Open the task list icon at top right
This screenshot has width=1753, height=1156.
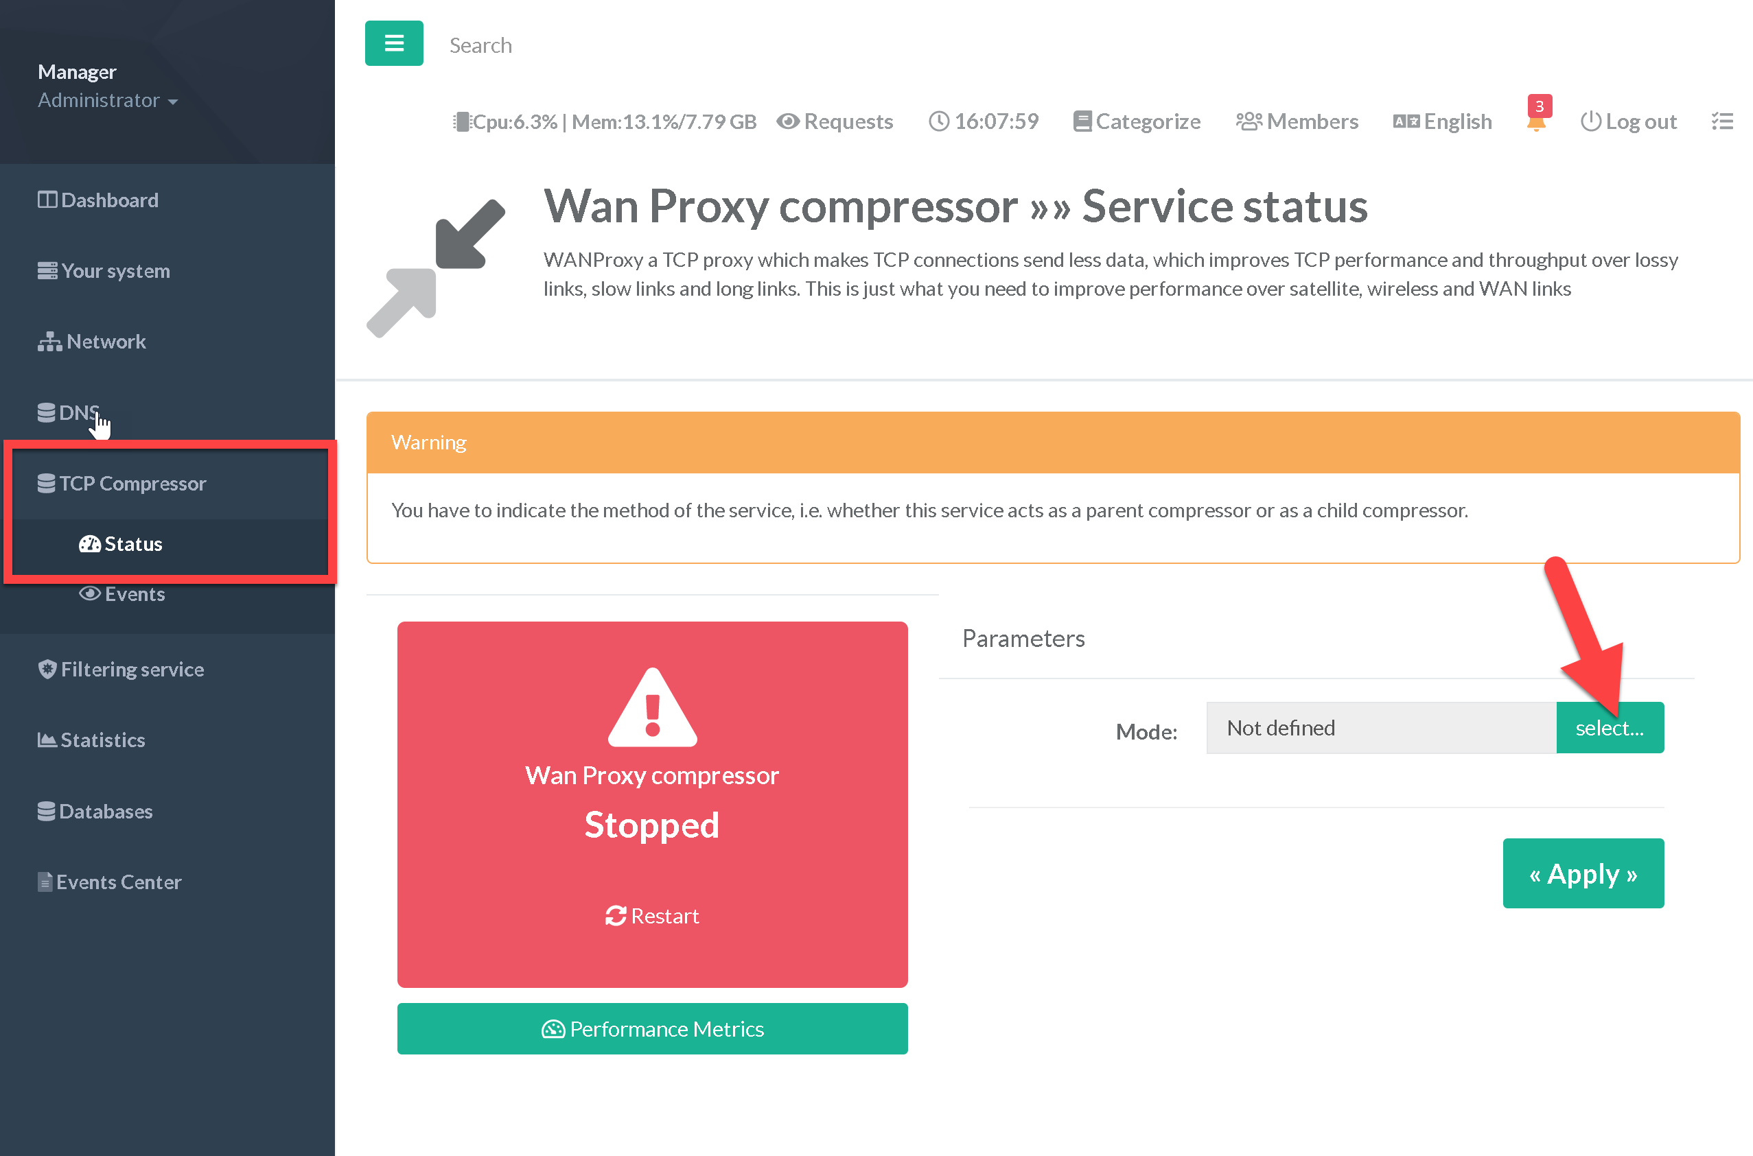pos(1722,121)
